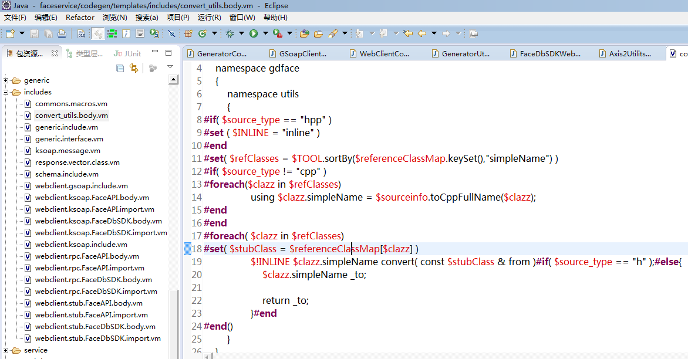Screen dimensions: 688x359
Task: Toggle the highlighted link editor toolbar button
Action: click(x=98, y=34)
